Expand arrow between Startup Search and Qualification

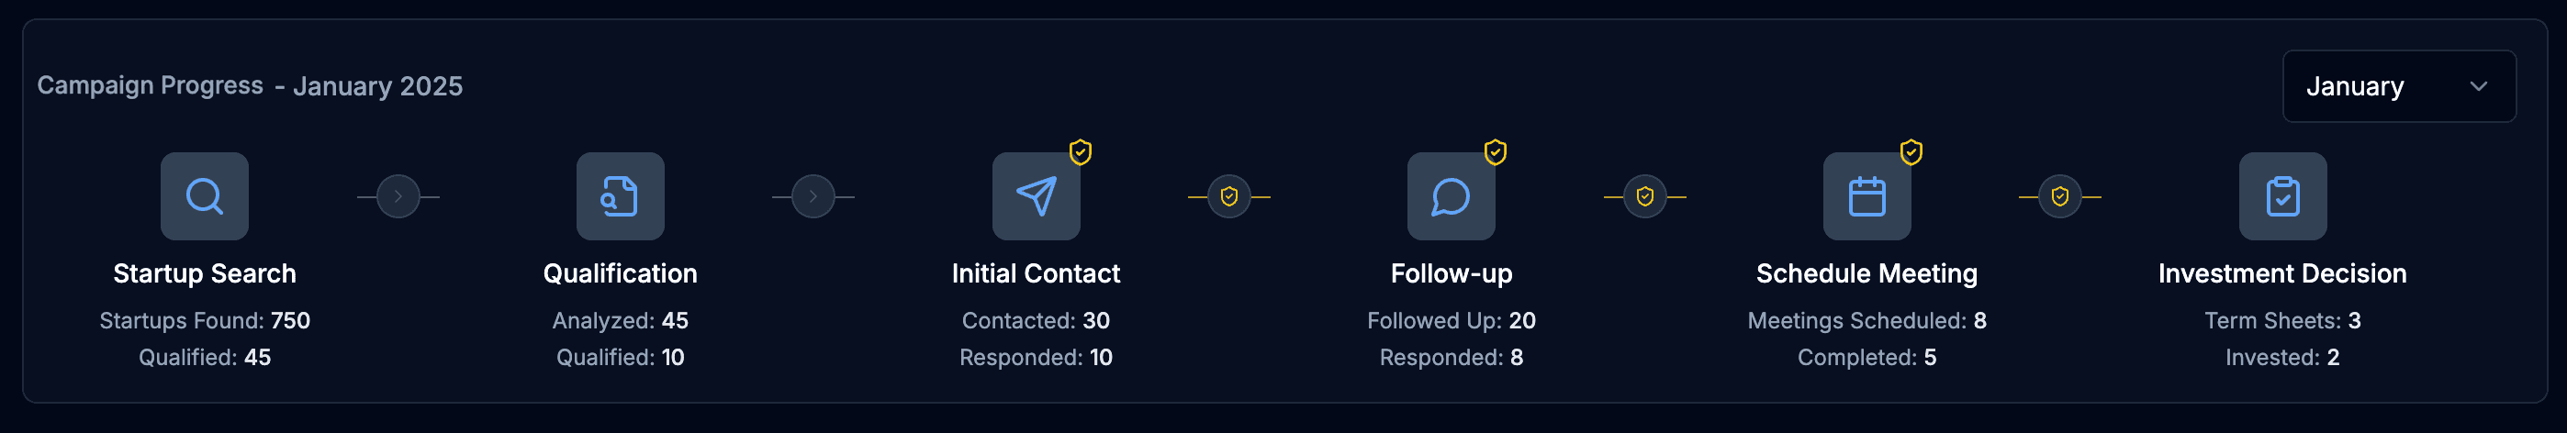point(398,197)
